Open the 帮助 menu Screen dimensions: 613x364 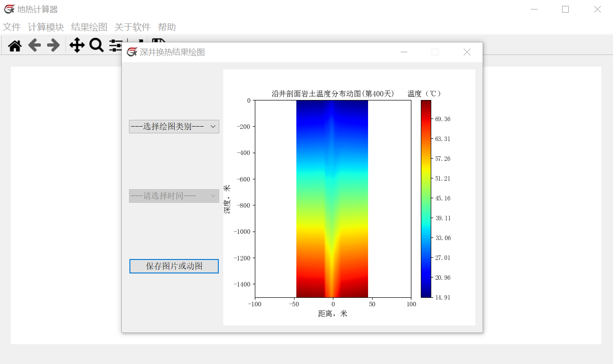coord(167,27)
